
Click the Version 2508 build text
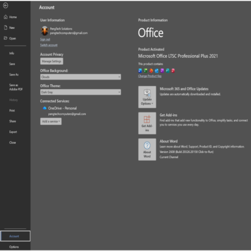tap(186, 152)
